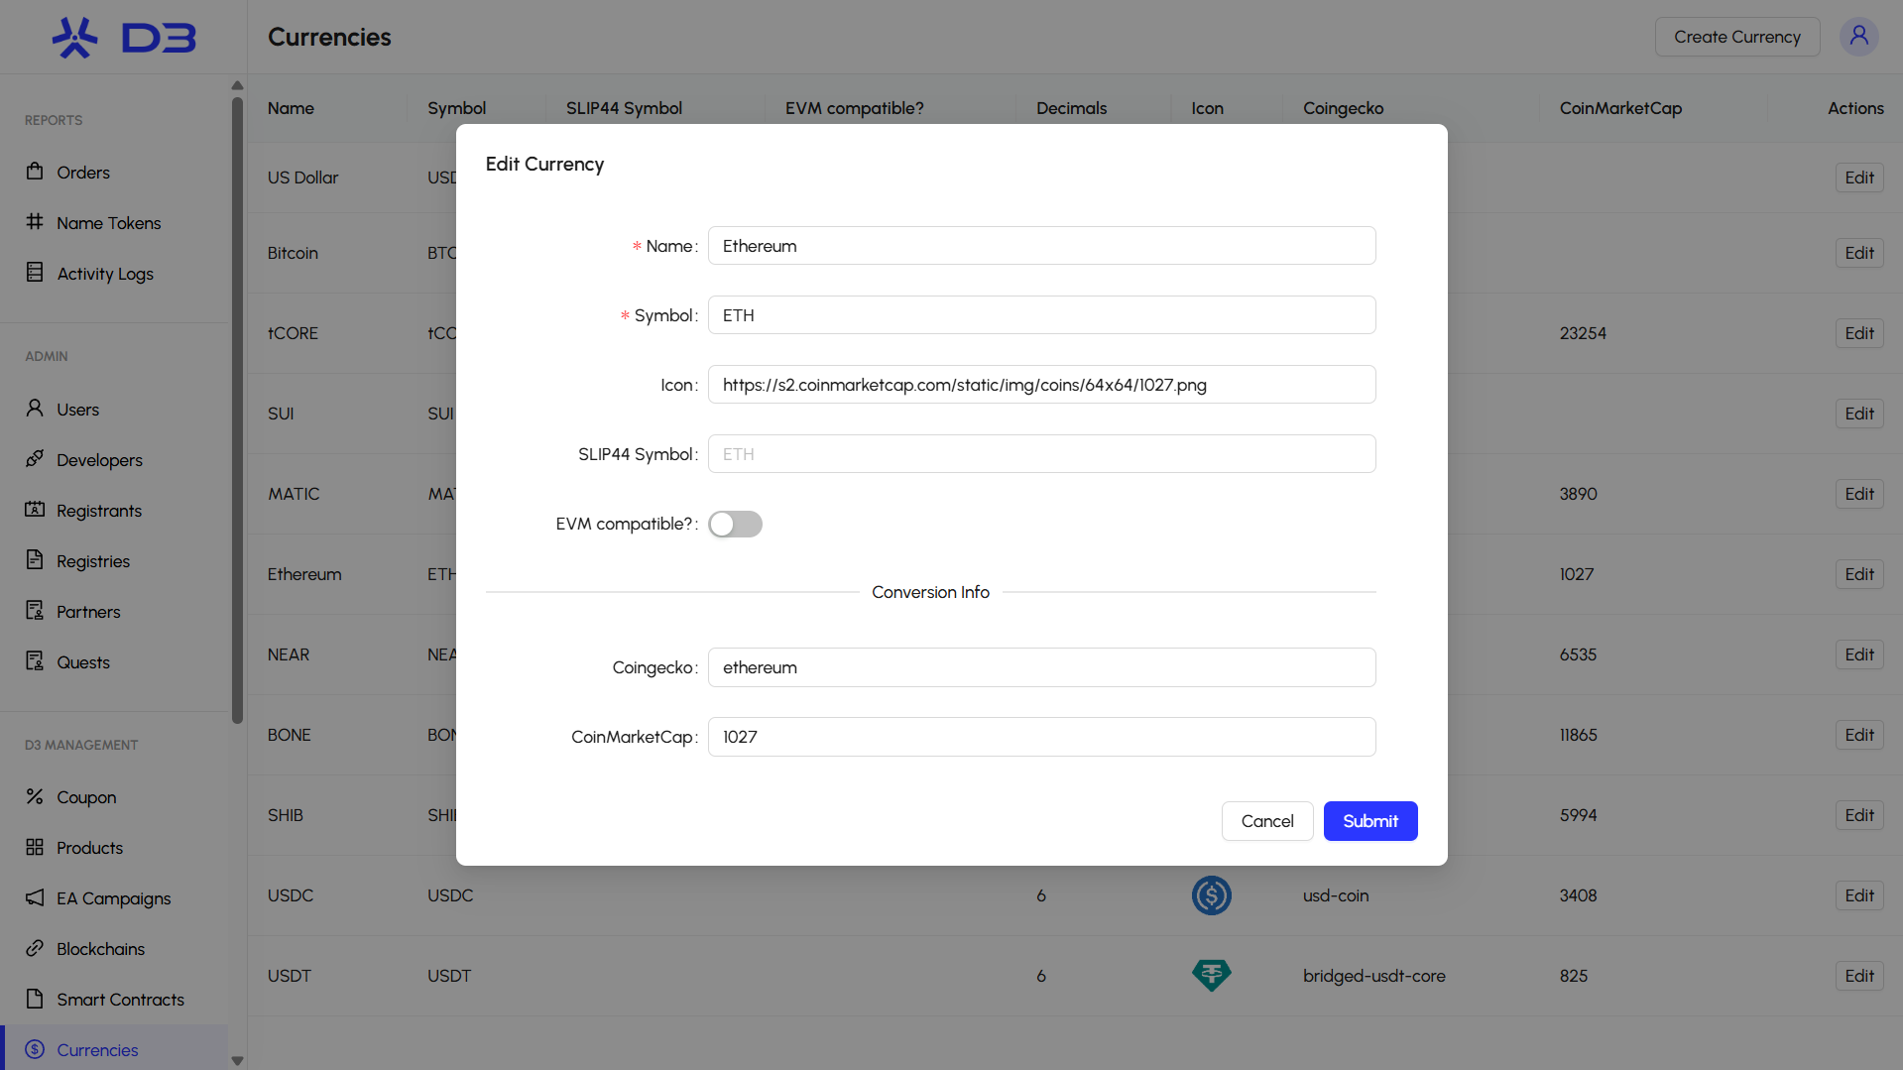This screenshot has width=1903, height=1070.
Task: Click the Partners icon in sidebar
Action: (x=35, y=610)
